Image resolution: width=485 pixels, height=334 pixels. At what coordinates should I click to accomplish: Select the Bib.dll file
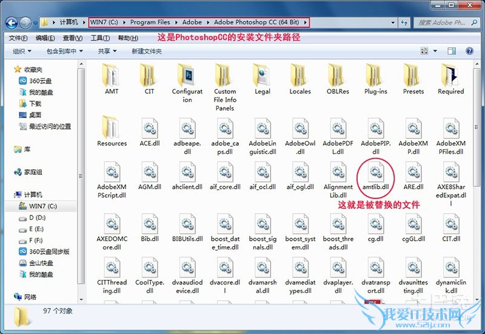(149, 227)
